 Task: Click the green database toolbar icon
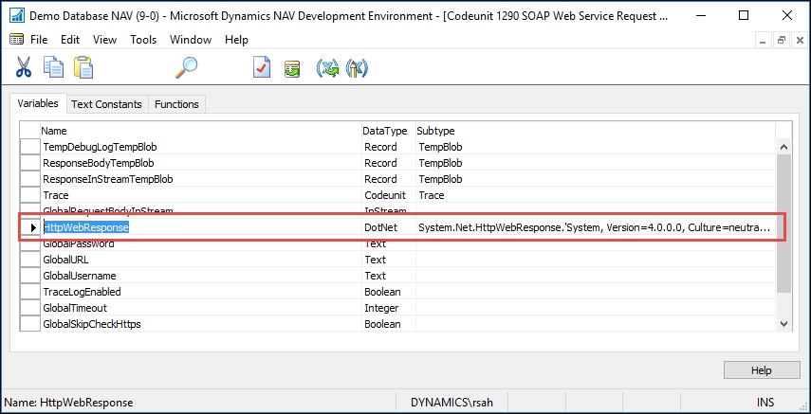292,68
